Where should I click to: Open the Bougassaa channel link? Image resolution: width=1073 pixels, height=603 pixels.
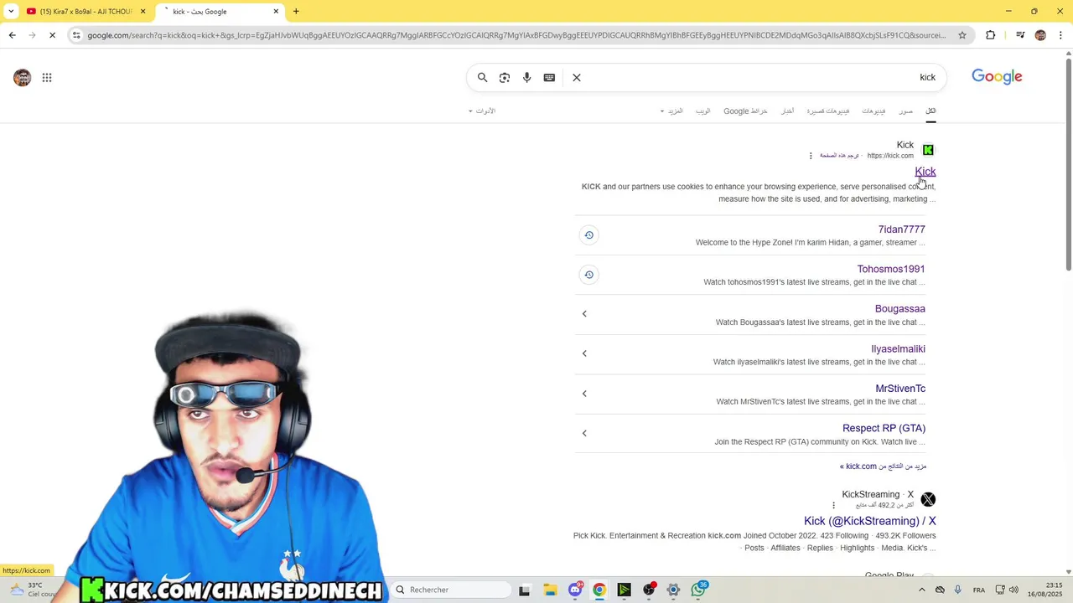click(x=899, y=309)
